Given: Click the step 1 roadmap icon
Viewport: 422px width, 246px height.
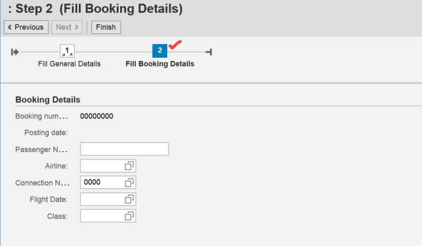Looking at the screenshot, I should (x=67, y=51).
